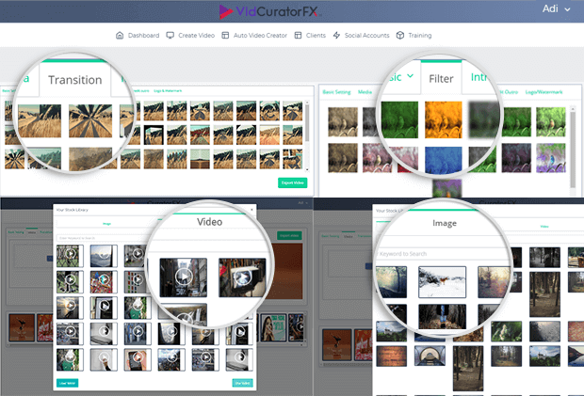The image size is (584, 396).
Task: Click the Export Video button
Action: coord(293,182)
